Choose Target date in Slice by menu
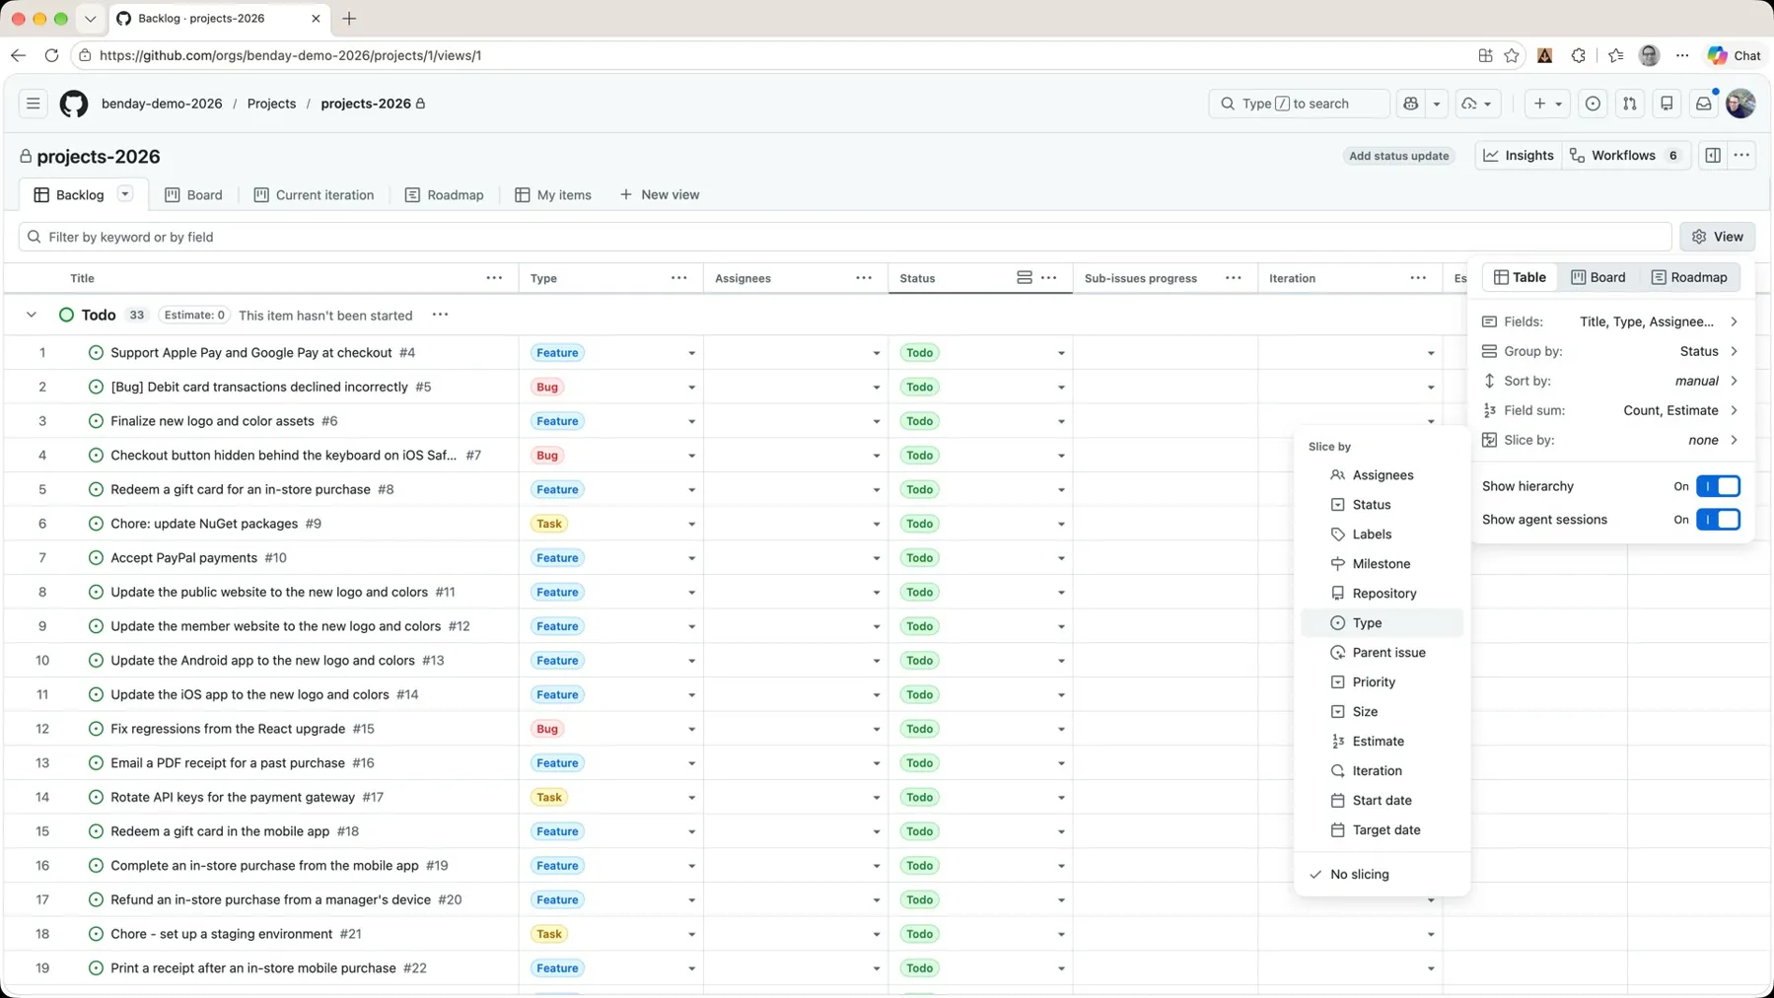Viewport: 1774px width, 998px height. tap(1382, 830)
